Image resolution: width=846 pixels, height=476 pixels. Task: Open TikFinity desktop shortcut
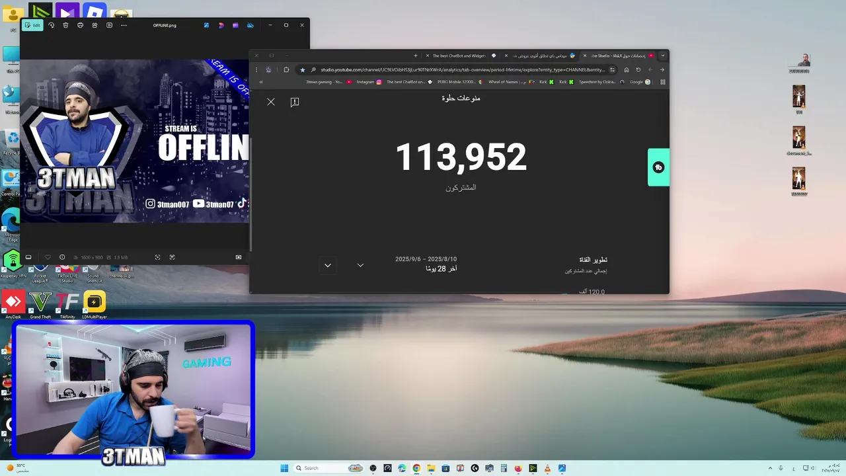67,304
